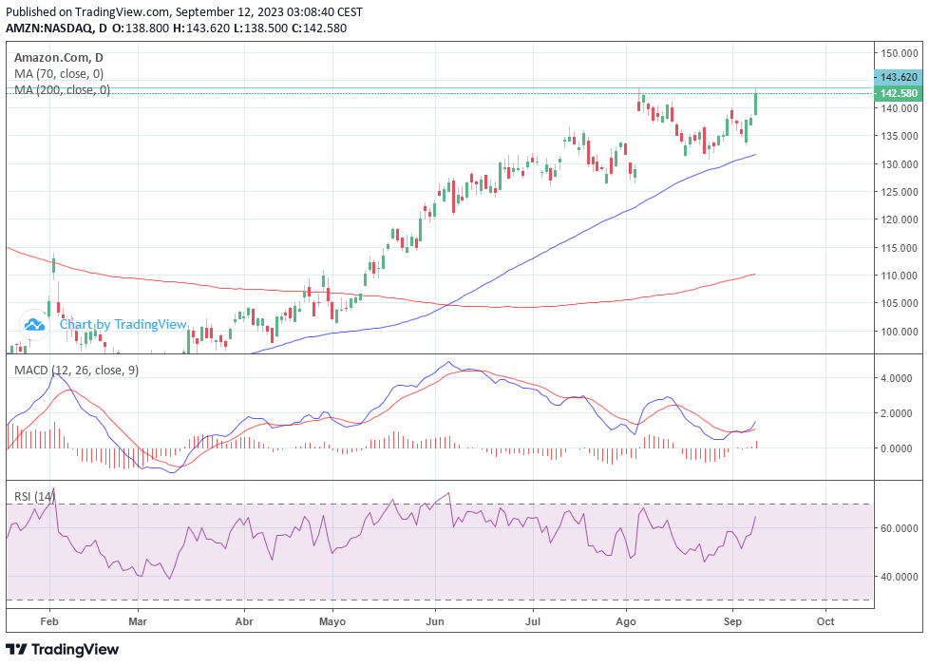Click the 140.000 price axis label
This screenshot has height=667, width=929.
pos(900,108)
